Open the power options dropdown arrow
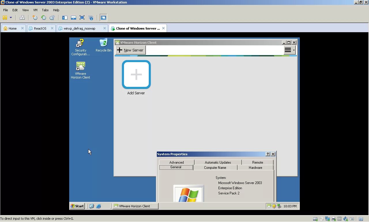Viewport: 369px width, 222px height. point(11,18)
